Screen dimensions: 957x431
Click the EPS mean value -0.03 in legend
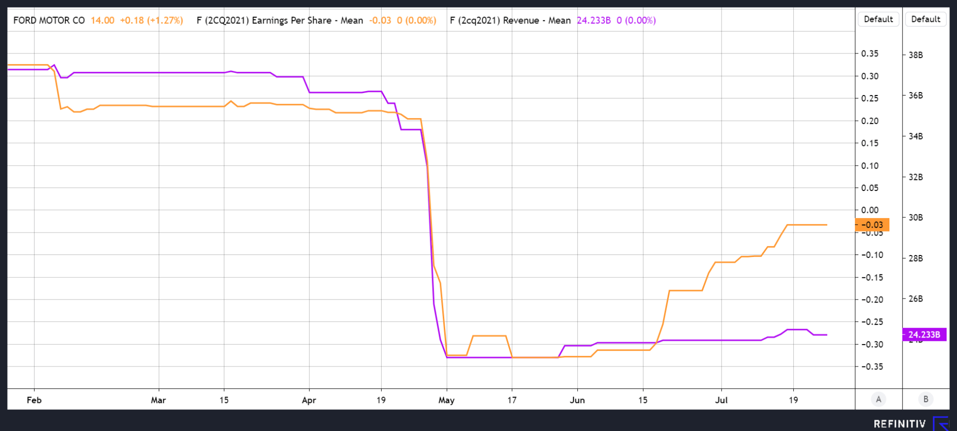380,20
